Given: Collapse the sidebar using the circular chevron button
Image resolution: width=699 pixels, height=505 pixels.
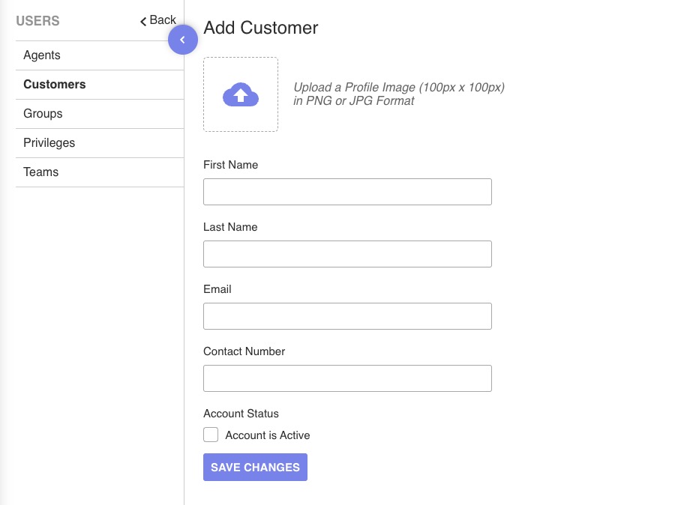Looking at the screenshot, I should point(183,39).
